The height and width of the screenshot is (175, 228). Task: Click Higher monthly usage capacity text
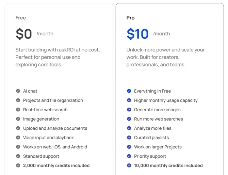point(166,100)
